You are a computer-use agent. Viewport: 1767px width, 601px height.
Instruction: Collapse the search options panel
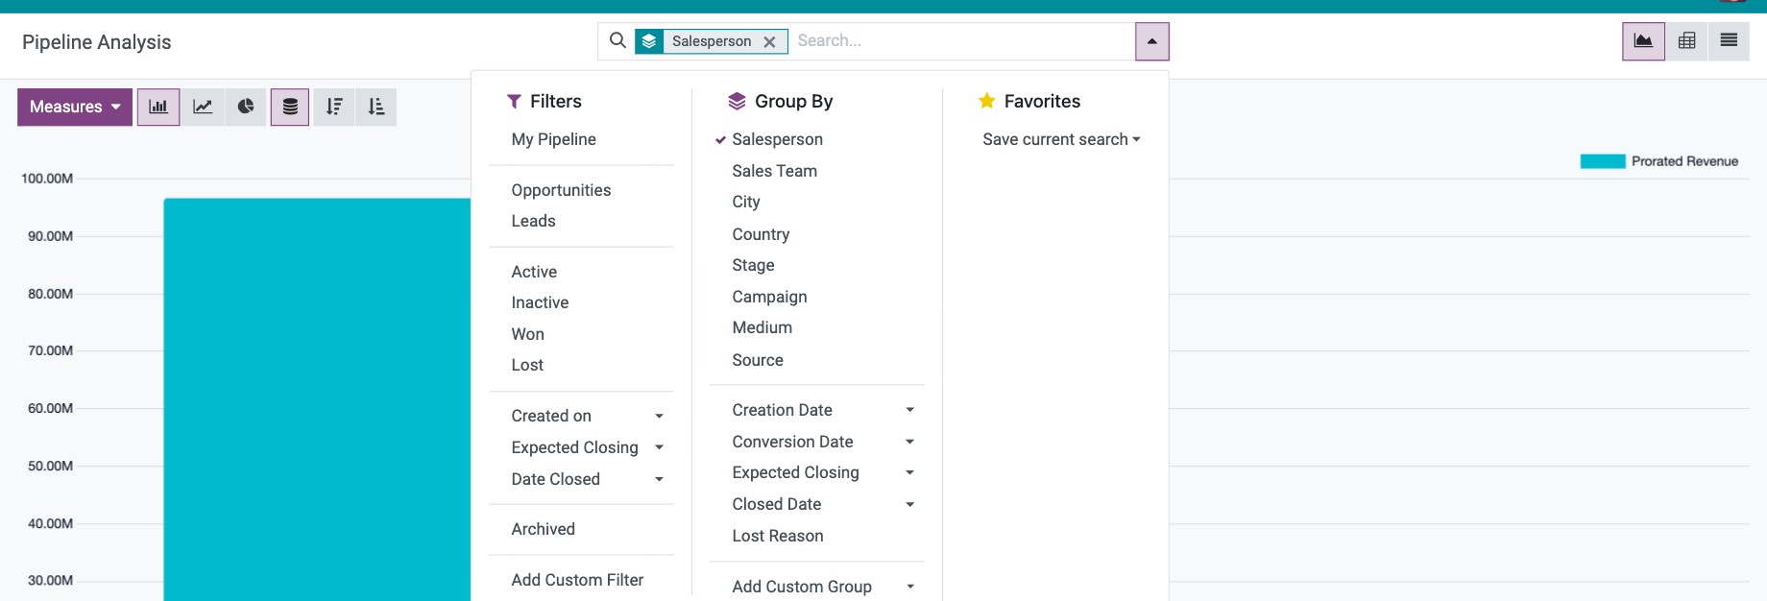tap(1151, 41)
